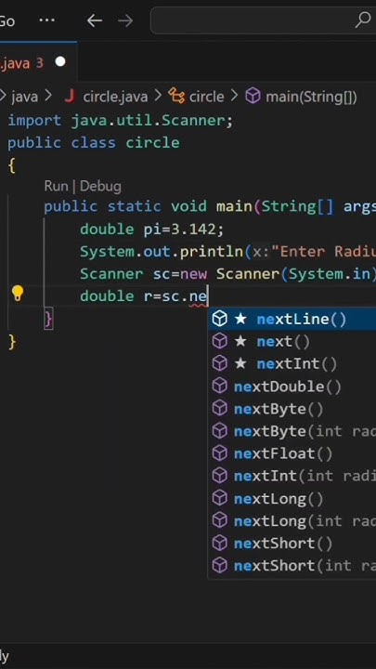Open the more menus ellipsis
The image size is (376, 669).
tap(46, 20)
